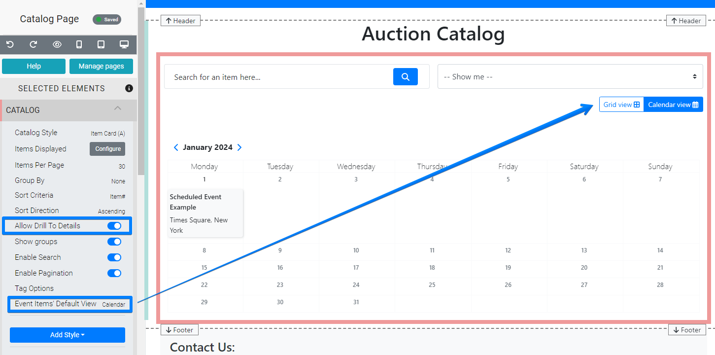Click the redo arrow icon
715x355 pixels.
[34, 44]
